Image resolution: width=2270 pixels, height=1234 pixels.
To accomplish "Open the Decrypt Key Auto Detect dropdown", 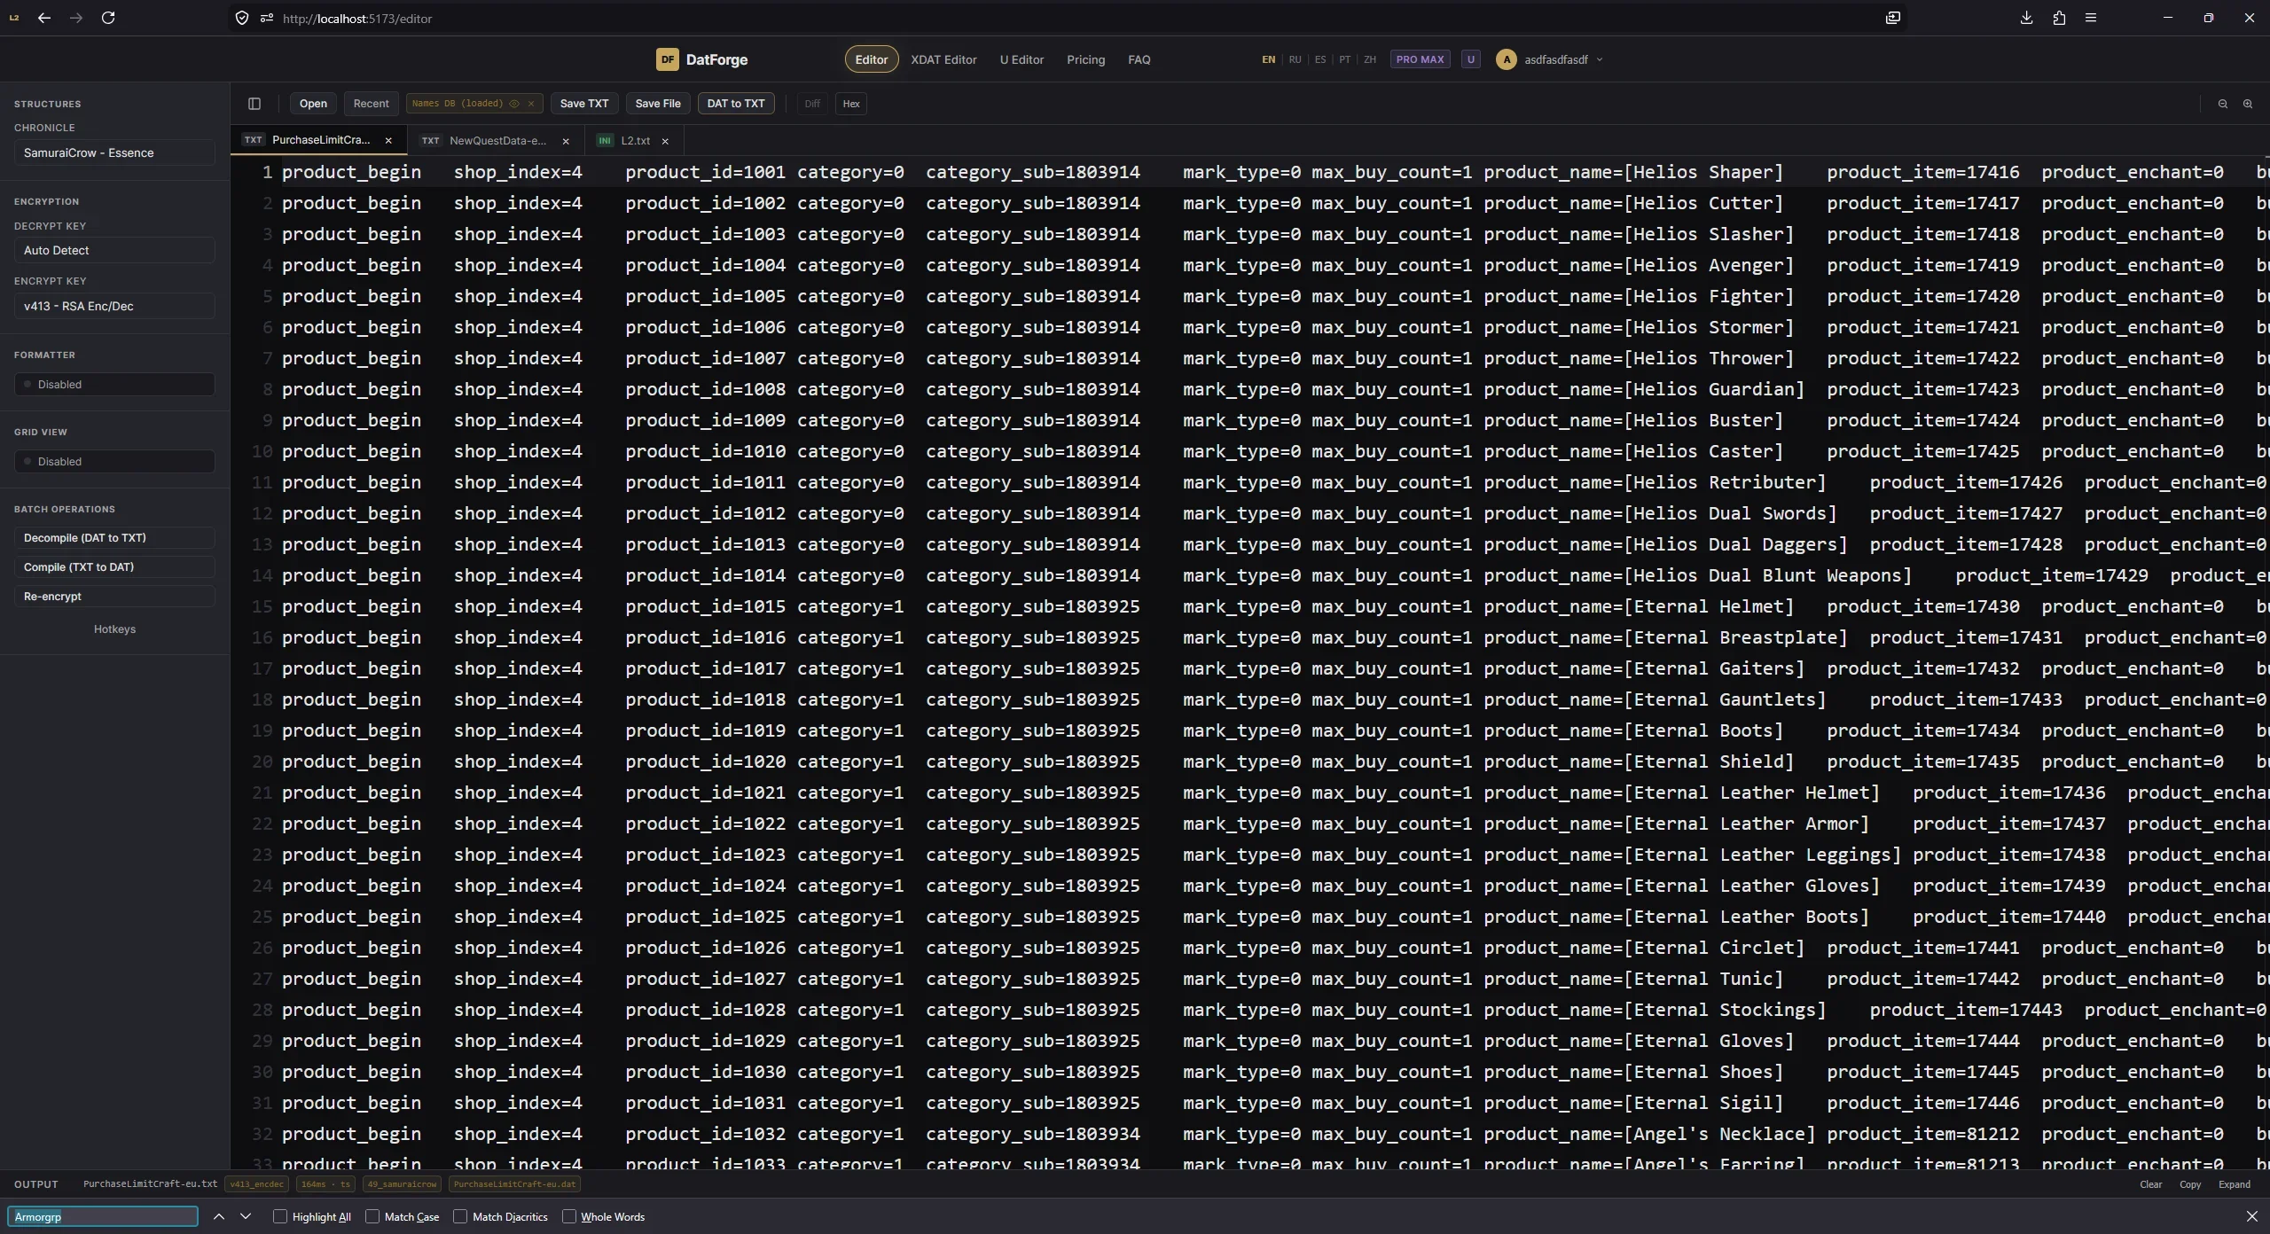I will pyautogui.click(x=114, y=250).
